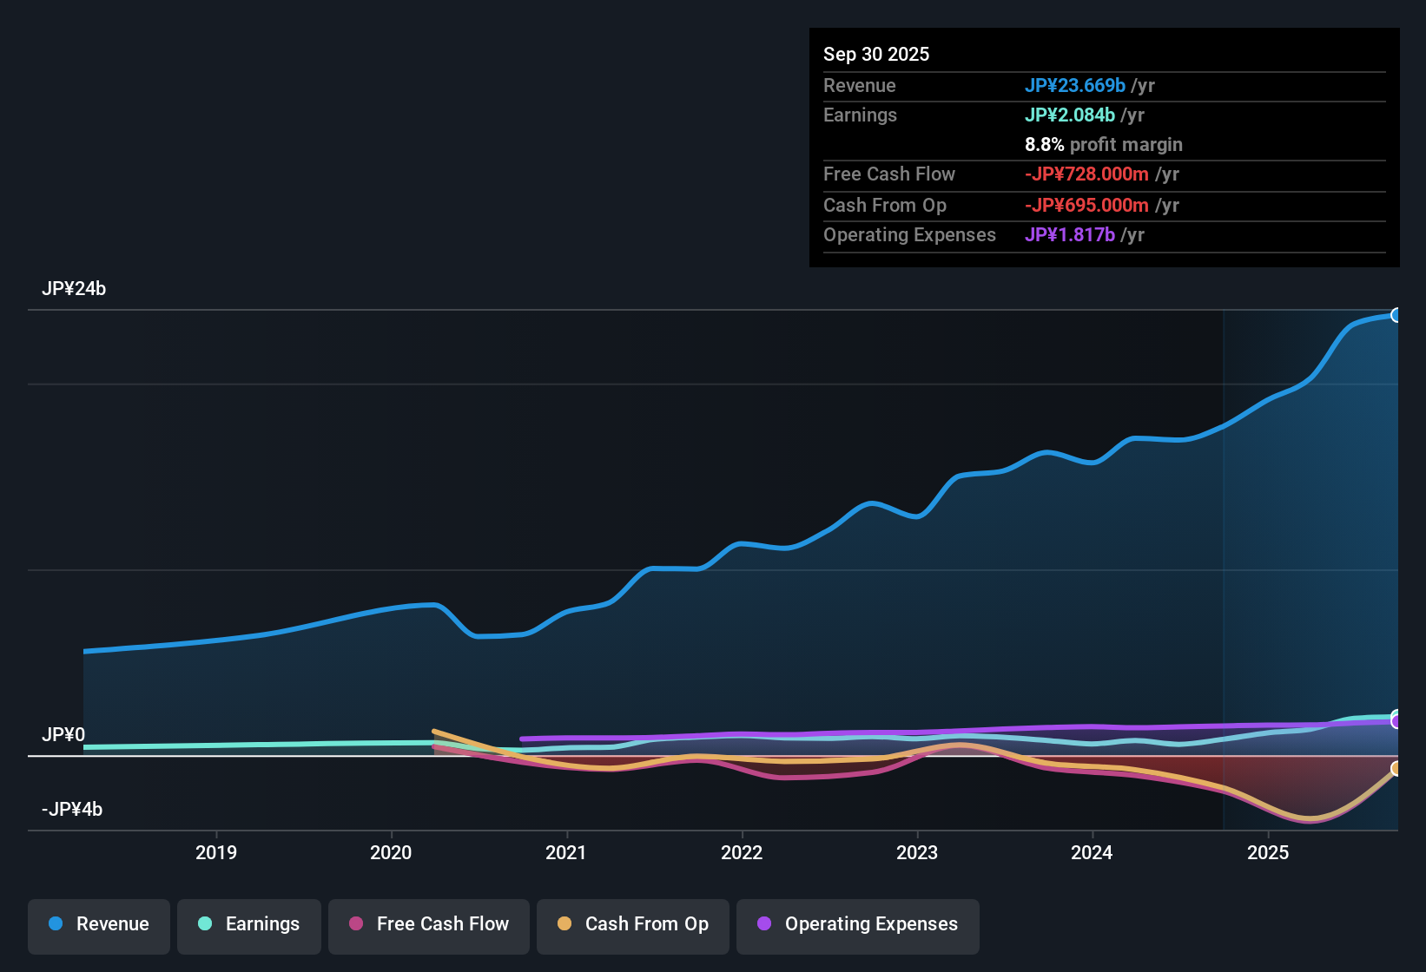Viewport: 1426px width, 972px height.
Task: Toggle the Free Cash Flow legend item
Action: [x=428, y=924]
